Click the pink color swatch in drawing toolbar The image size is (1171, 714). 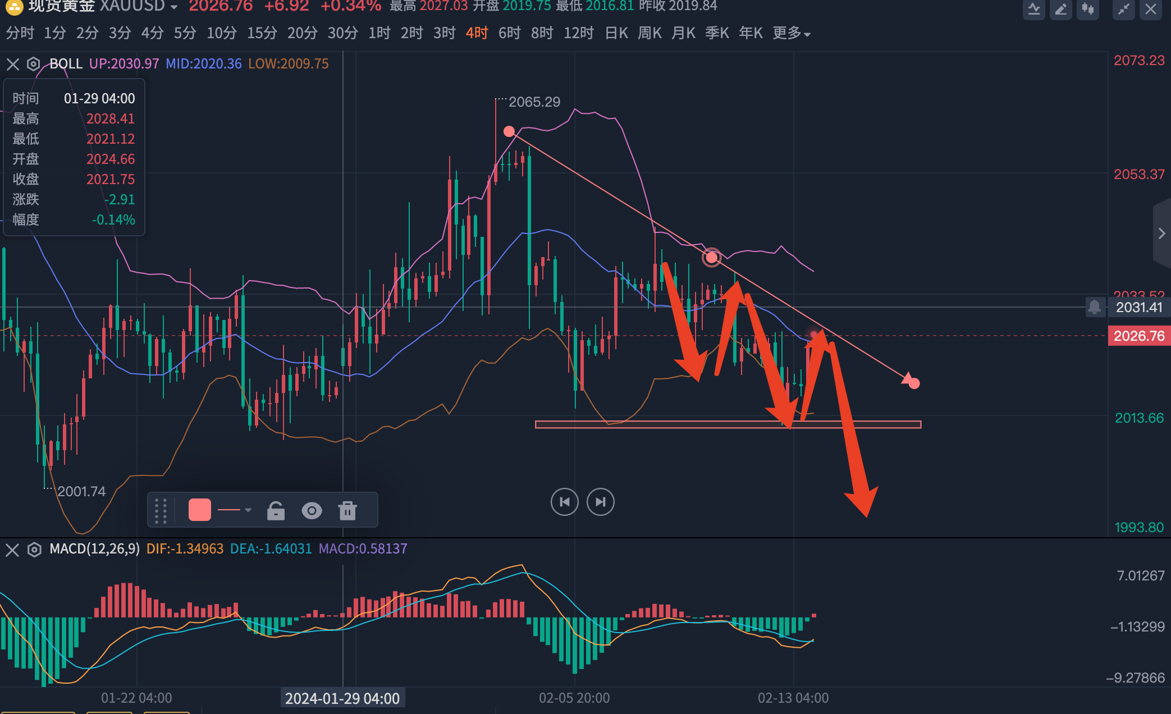199,510
